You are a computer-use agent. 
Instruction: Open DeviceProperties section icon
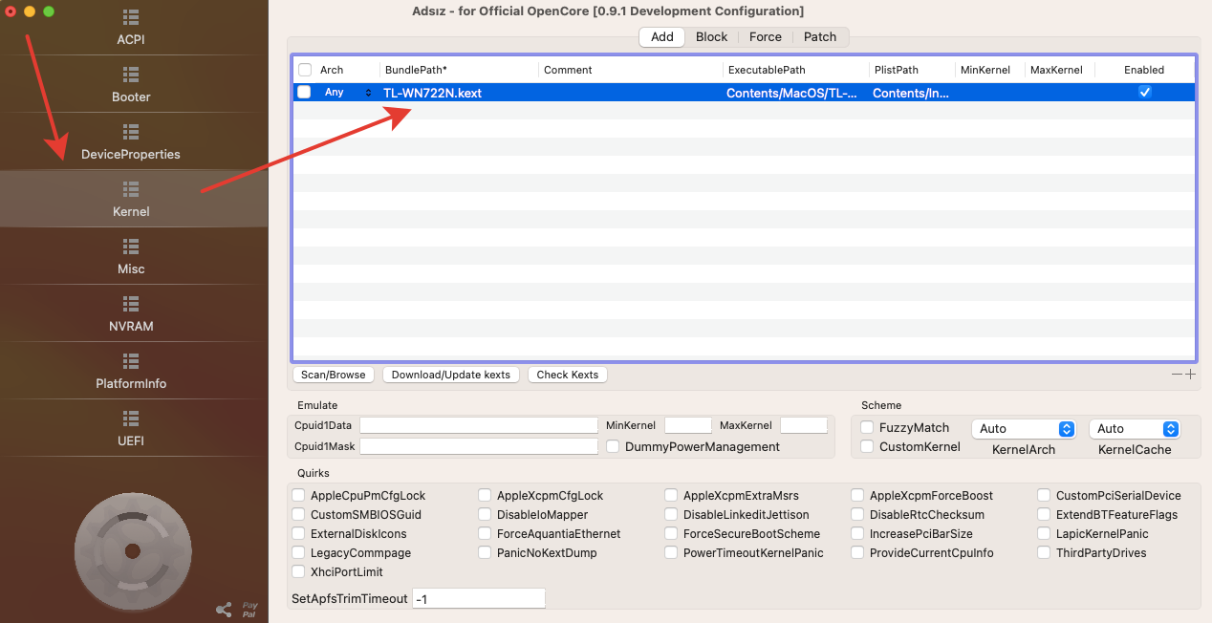(x=131, y=132)
